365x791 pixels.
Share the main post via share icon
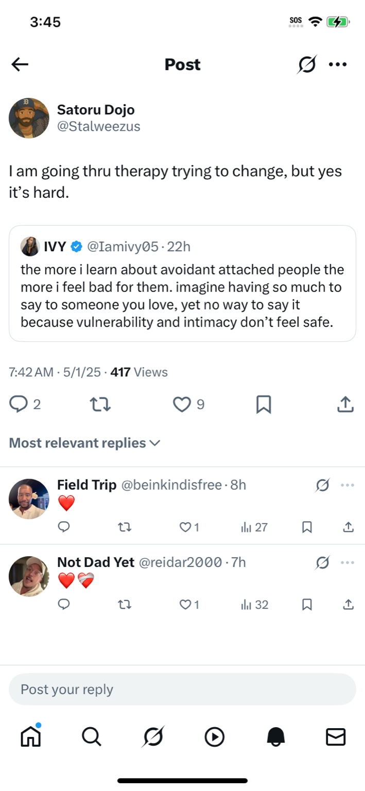(345, 405)
